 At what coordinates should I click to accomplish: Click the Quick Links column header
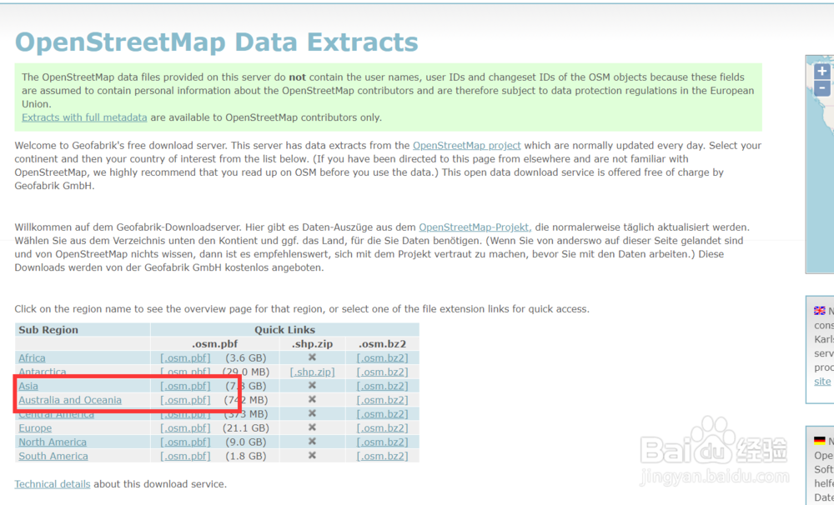point(284,329)
